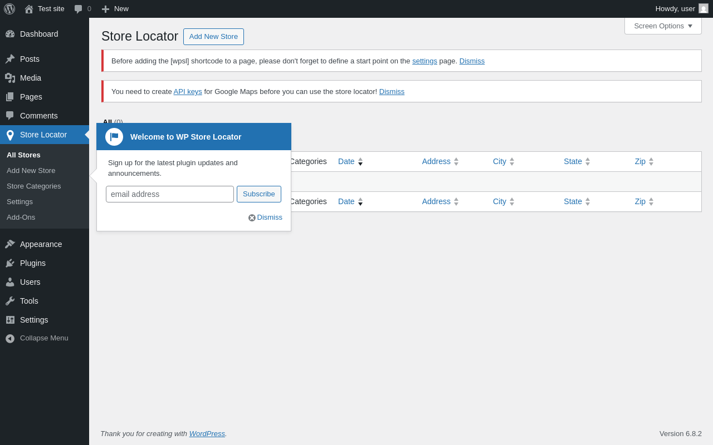Image resolution: width=713 pixels, height=445 pixels.
Task: Dismiss the start point shortcode notice
Action: pos(472,61)
